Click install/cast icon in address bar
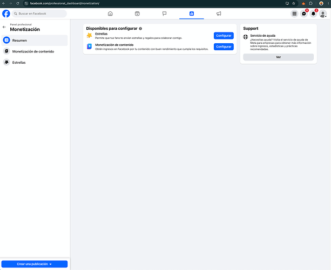 coord(287,3)
